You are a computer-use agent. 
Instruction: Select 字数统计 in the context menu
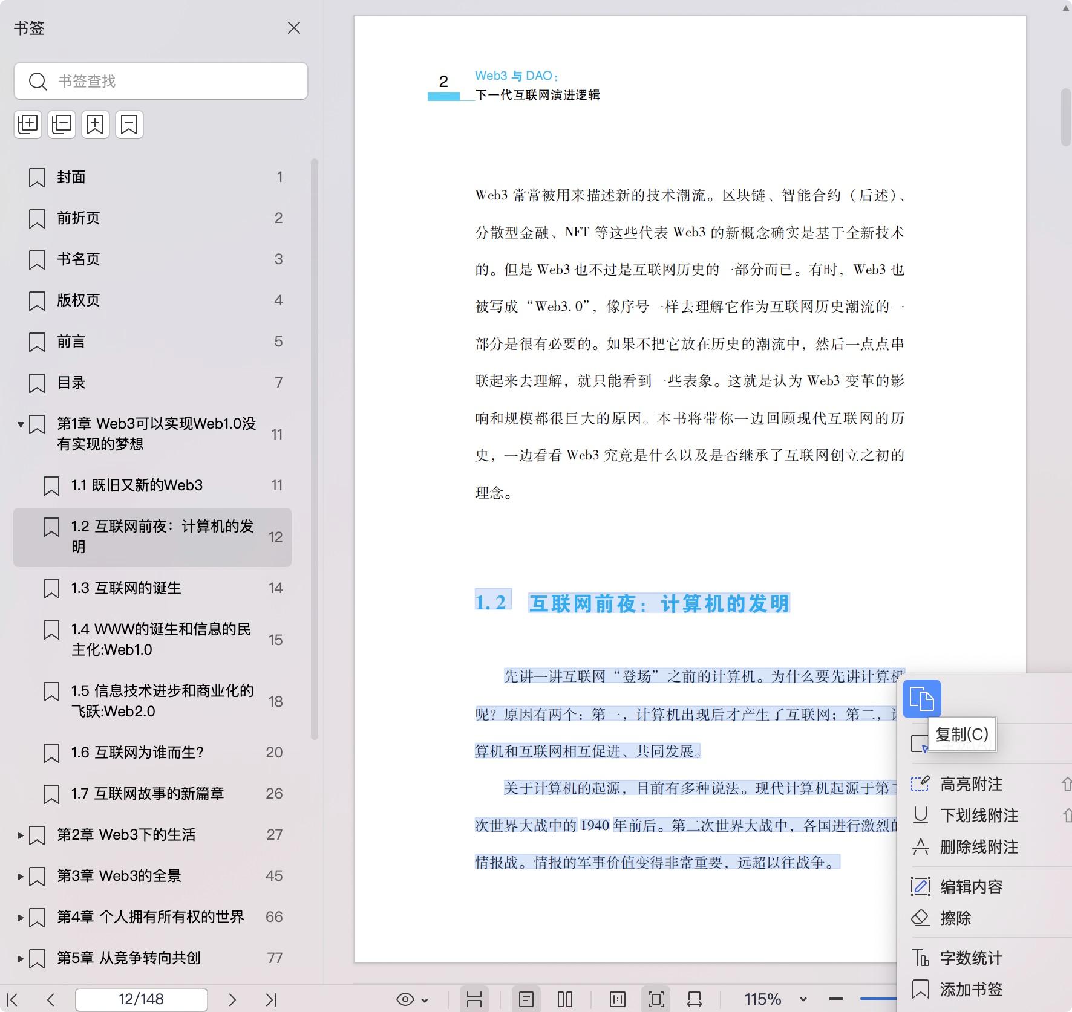(971, 958)
